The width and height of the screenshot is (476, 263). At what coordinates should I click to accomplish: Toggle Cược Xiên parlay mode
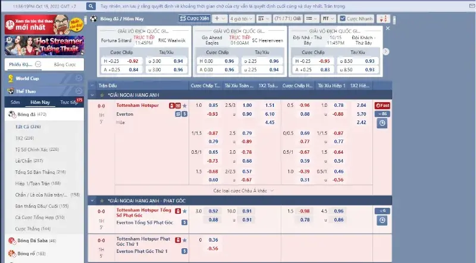tap(195, 18)
